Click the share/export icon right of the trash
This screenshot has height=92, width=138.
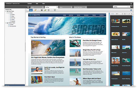pyautogui.click(x=55, y=10)
